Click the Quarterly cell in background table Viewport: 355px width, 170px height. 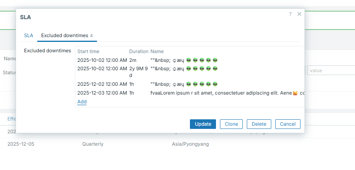93,144
